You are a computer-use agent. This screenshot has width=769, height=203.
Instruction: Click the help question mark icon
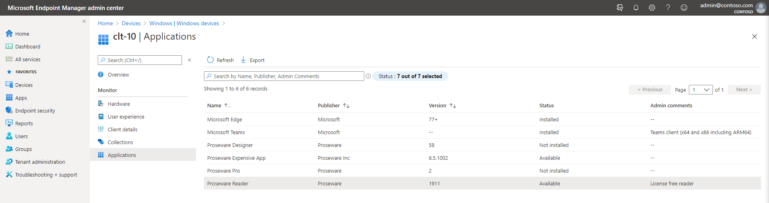[x=668, y=8]
